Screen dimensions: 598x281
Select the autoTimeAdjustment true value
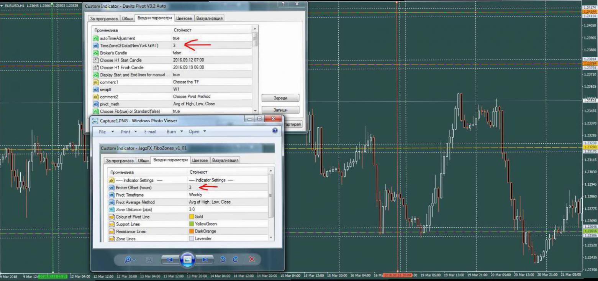(x=176, y=38)
